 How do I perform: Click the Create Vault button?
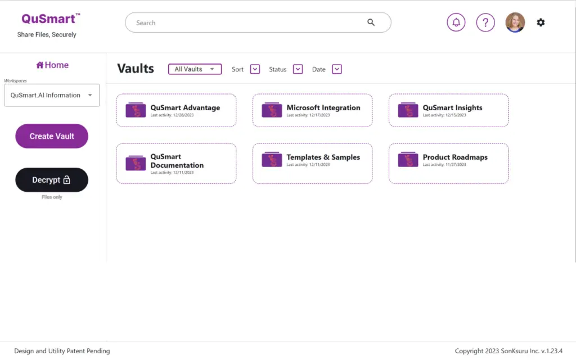click(52, 136)
